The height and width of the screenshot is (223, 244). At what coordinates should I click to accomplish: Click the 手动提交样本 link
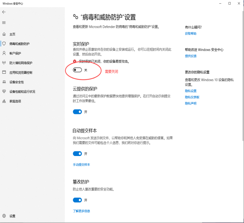click(x=81, y=165)
